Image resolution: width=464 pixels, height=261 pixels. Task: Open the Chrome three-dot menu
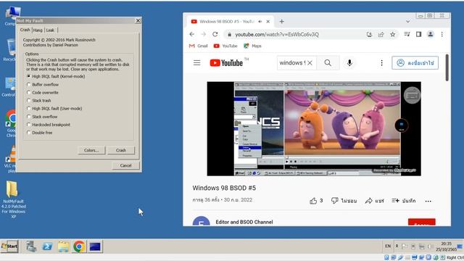tap(442, 34)
